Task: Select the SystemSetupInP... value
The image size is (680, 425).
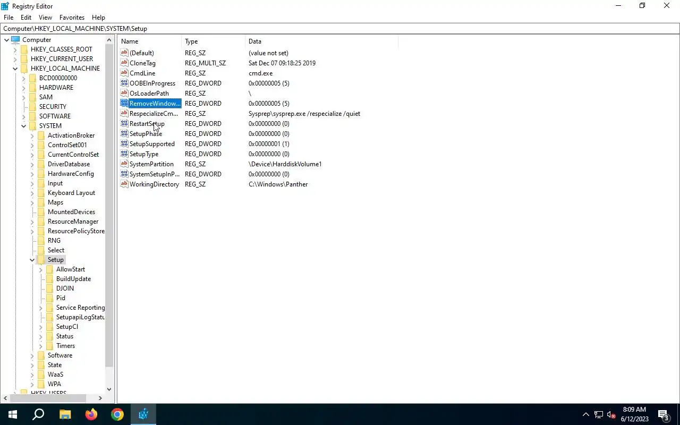Action: 155,174
